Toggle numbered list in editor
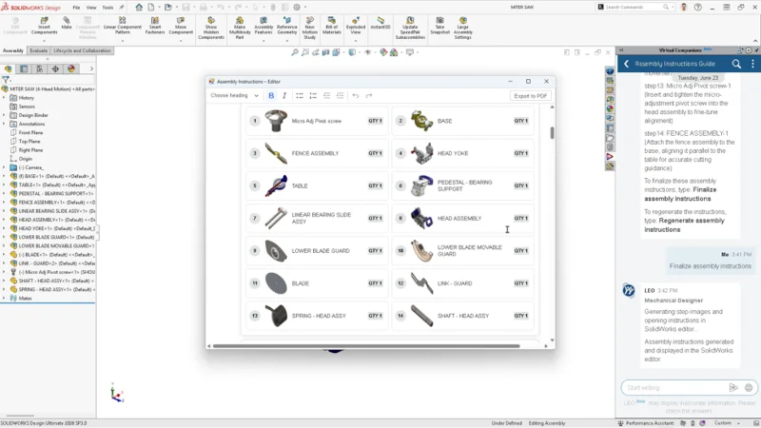761x428 pixels. [x=313, y=96]
